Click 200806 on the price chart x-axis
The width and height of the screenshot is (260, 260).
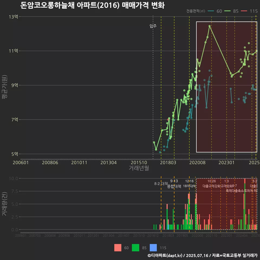click(50, 162)
